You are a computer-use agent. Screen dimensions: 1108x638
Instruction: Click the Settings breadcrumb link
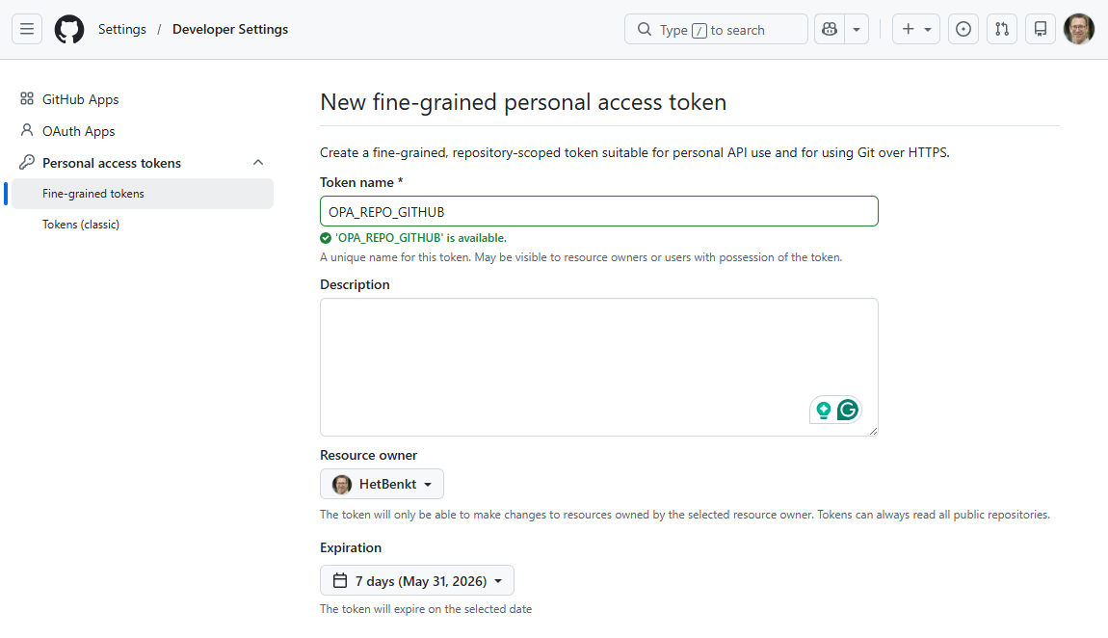(x=122, y=29)
